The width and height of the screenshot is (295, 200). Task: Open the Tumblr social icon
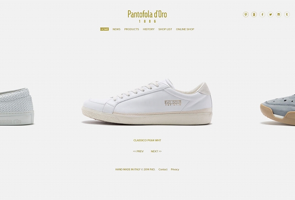287,15
